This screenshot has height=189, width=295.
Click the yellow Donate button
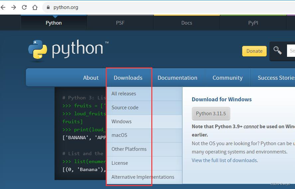tap(254, 51)
